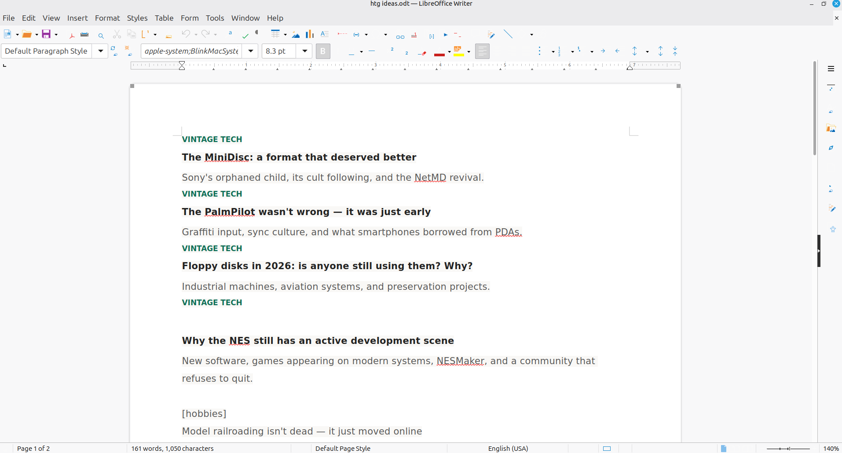Click the Paste icon
Screen dimensions: 842x453
click(x=145, y=34)
